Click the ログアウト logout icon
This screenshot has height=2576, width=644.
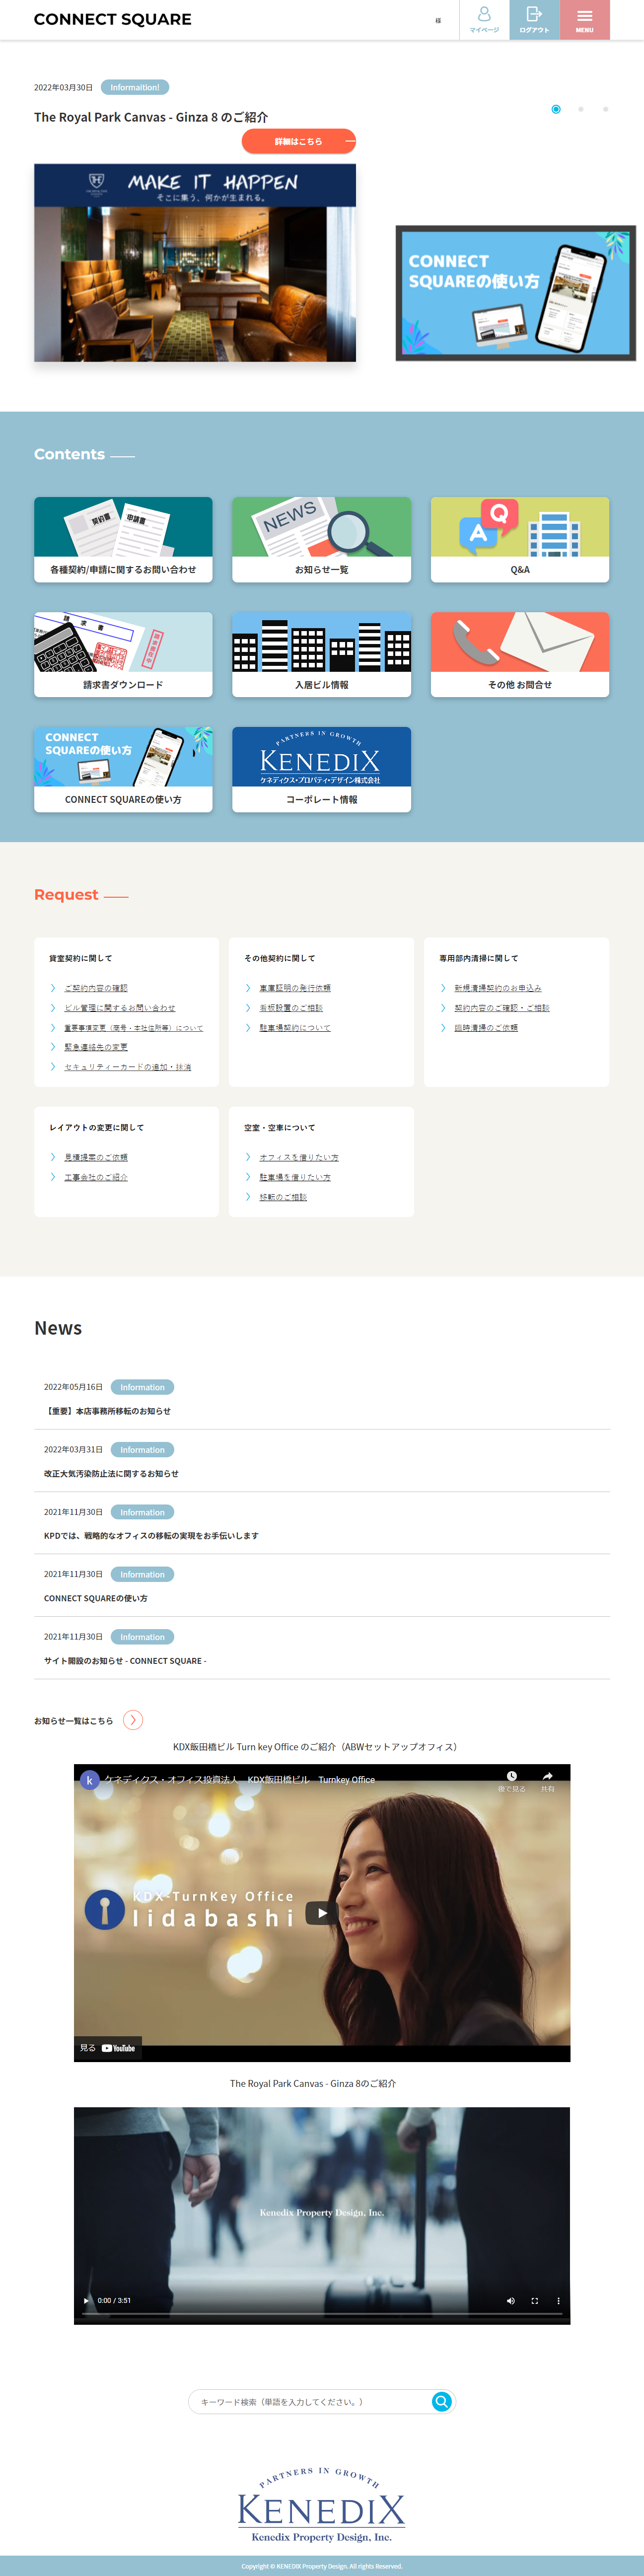(534, 19)
